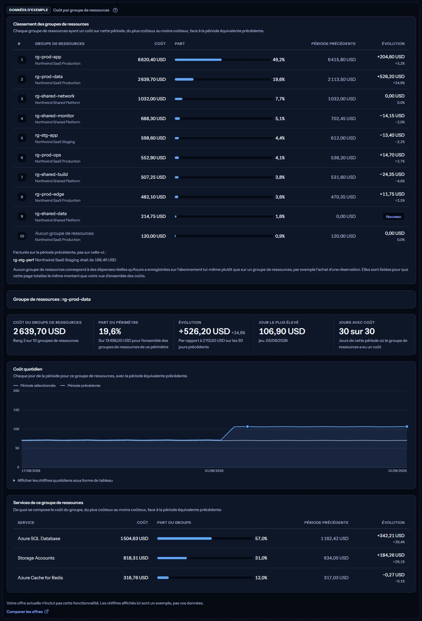Click the 1 504,63 USD service cost

(134, 538)
